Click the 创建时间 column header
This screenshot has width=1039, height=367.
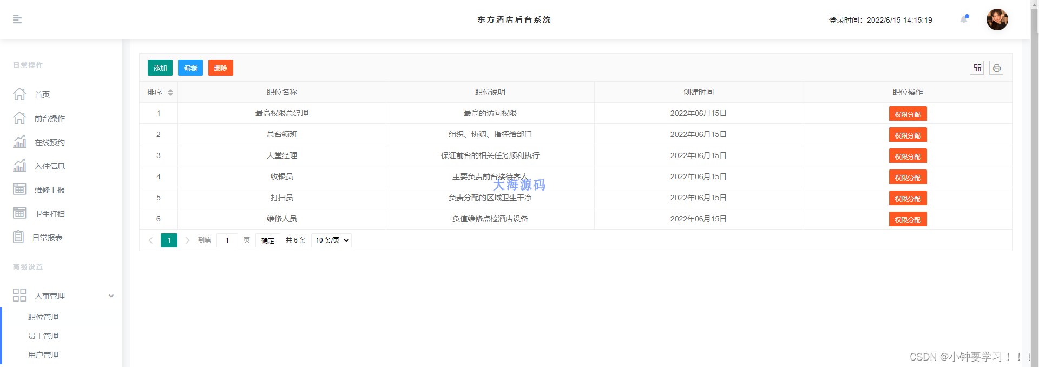point(699,92)
